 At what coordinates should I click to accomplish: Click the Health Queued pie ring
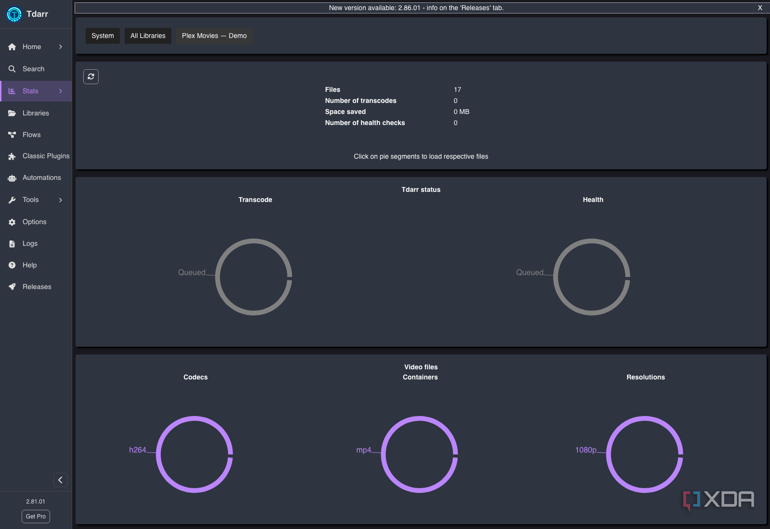pos(591,277)
